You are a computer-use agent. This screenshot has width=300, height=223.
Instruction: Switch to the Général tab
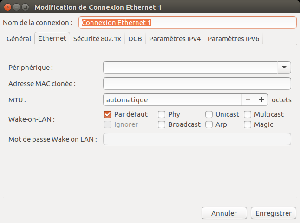click(x=19, y=39)
